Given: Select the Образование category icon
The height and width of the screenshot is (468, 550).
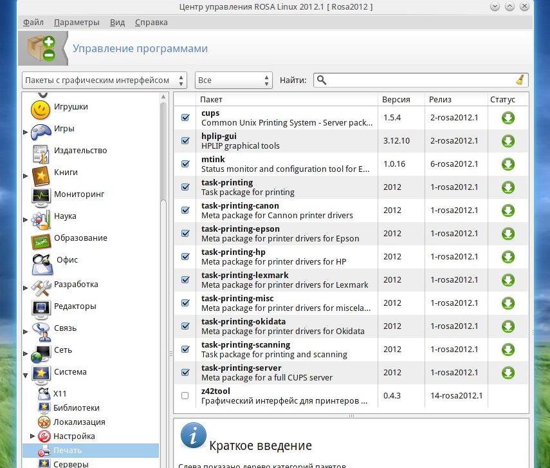Looking at the screenshot, I should pyautogui.click(x=41, y=239).
